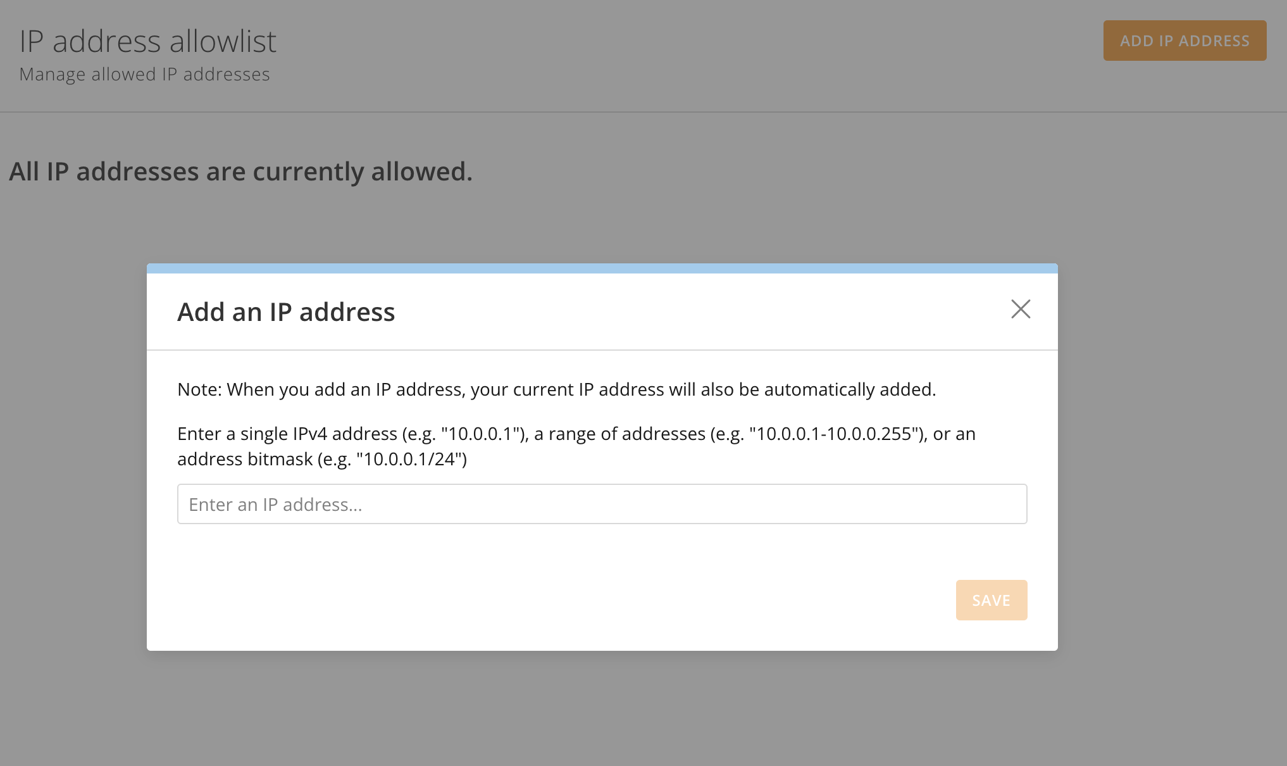Click inside the Enter an IP address field
Screen dimensions: 1287x766
601,503
